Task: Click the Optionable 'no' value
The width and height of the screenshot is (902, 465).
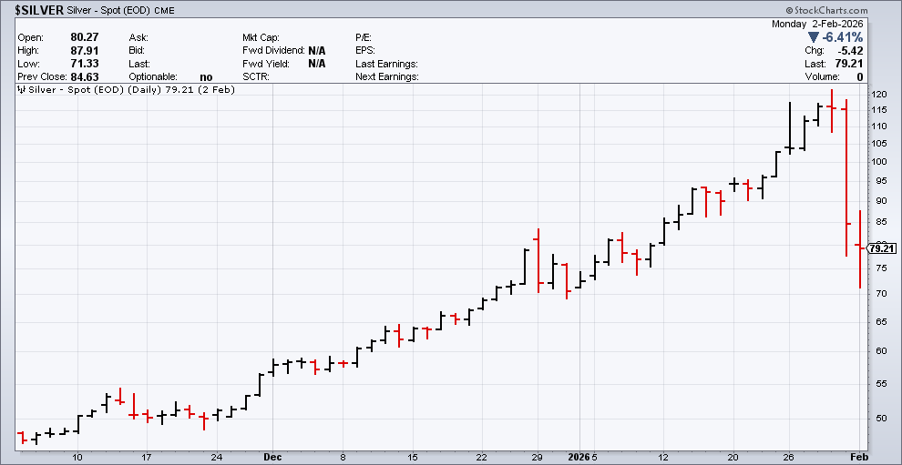Action: [x=206, y=76]
